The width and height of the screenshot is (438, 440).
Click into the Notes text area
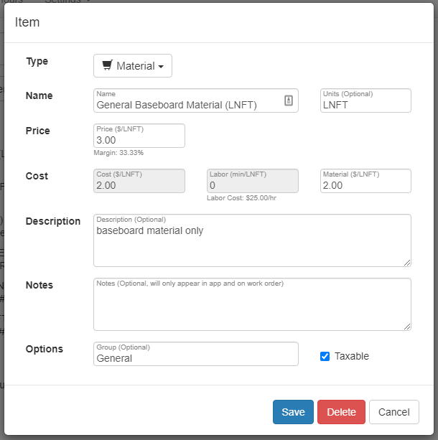pyautogui.click(x=252, y=304)
